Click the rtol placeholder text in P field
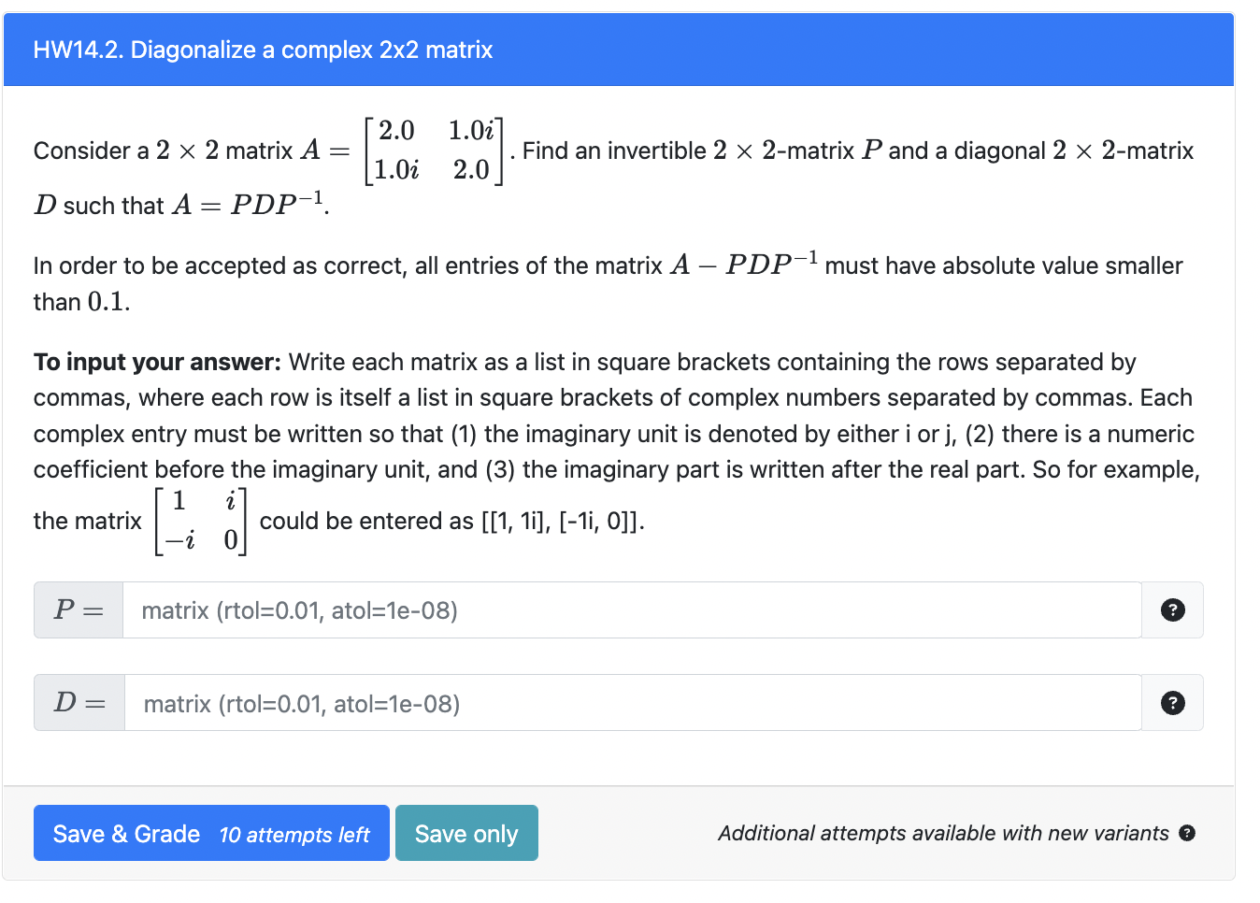Screen dimensions: 1260x903 (300, 609)
